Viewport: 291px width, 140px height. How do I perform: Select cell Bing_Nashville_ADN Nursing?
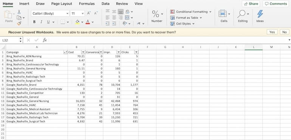click(37, 56)
